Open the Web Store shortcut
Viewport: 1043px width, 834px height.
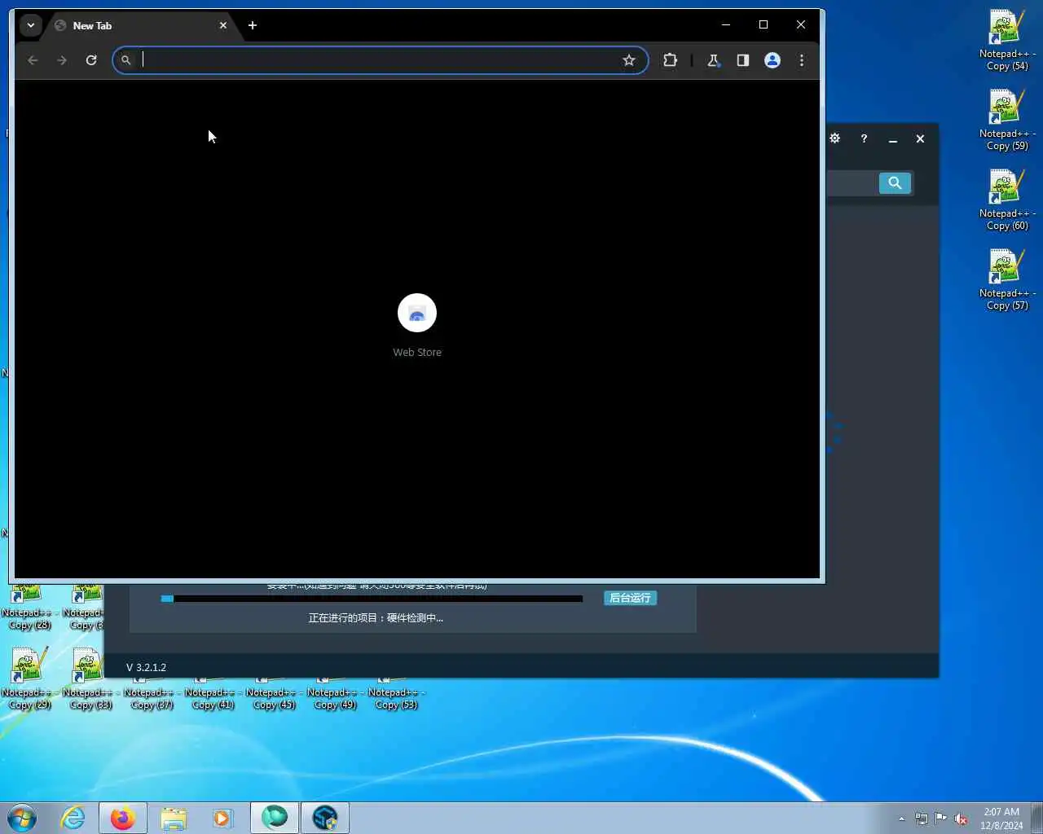tap(417, 325)
